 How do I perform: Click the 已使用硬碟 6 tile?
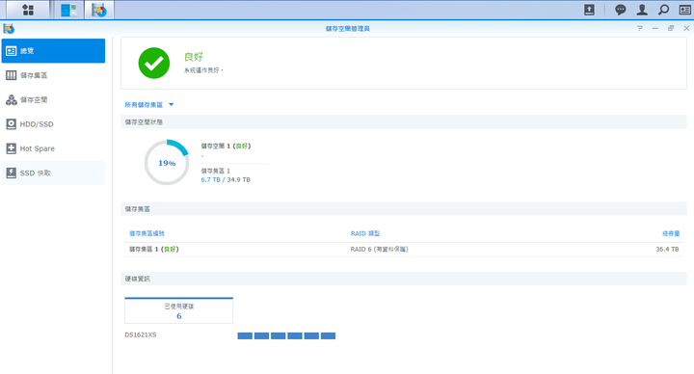point(179,310)
